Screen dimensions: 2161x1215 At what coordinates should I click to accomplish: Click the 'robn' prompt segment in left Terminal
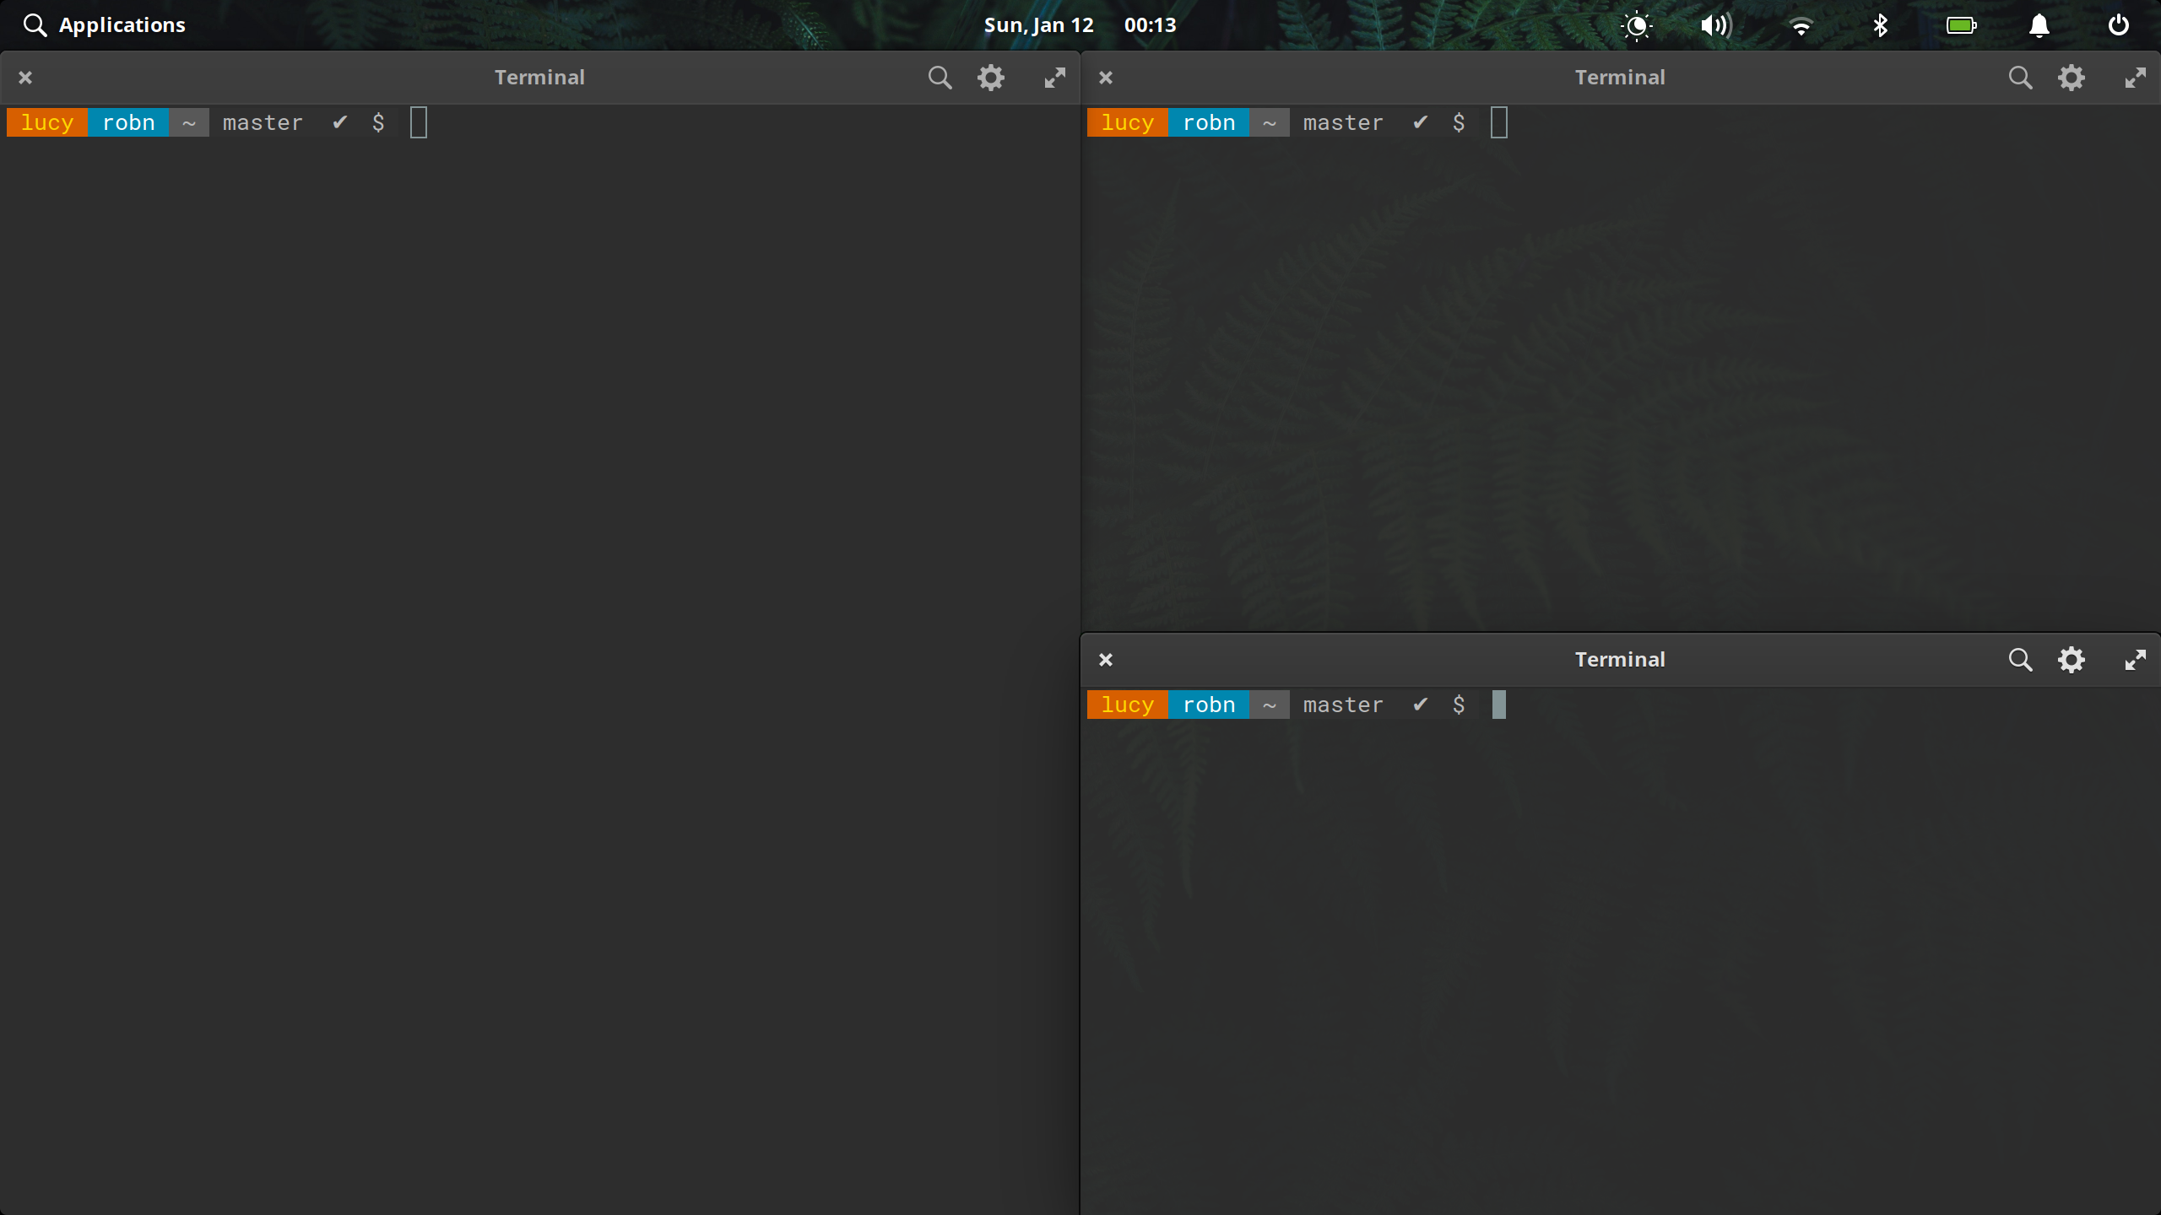tap(128, 122)
